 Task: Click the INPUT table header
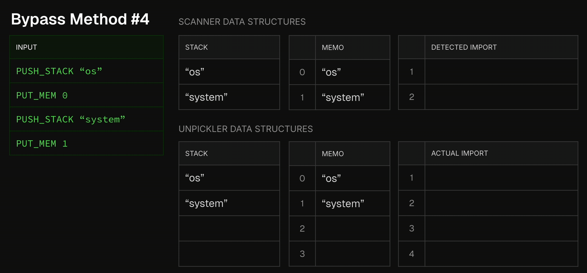(27, 47)
